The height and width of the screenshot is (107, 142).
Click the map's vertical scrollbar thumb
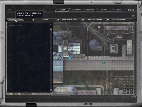[x=135, y=32]
